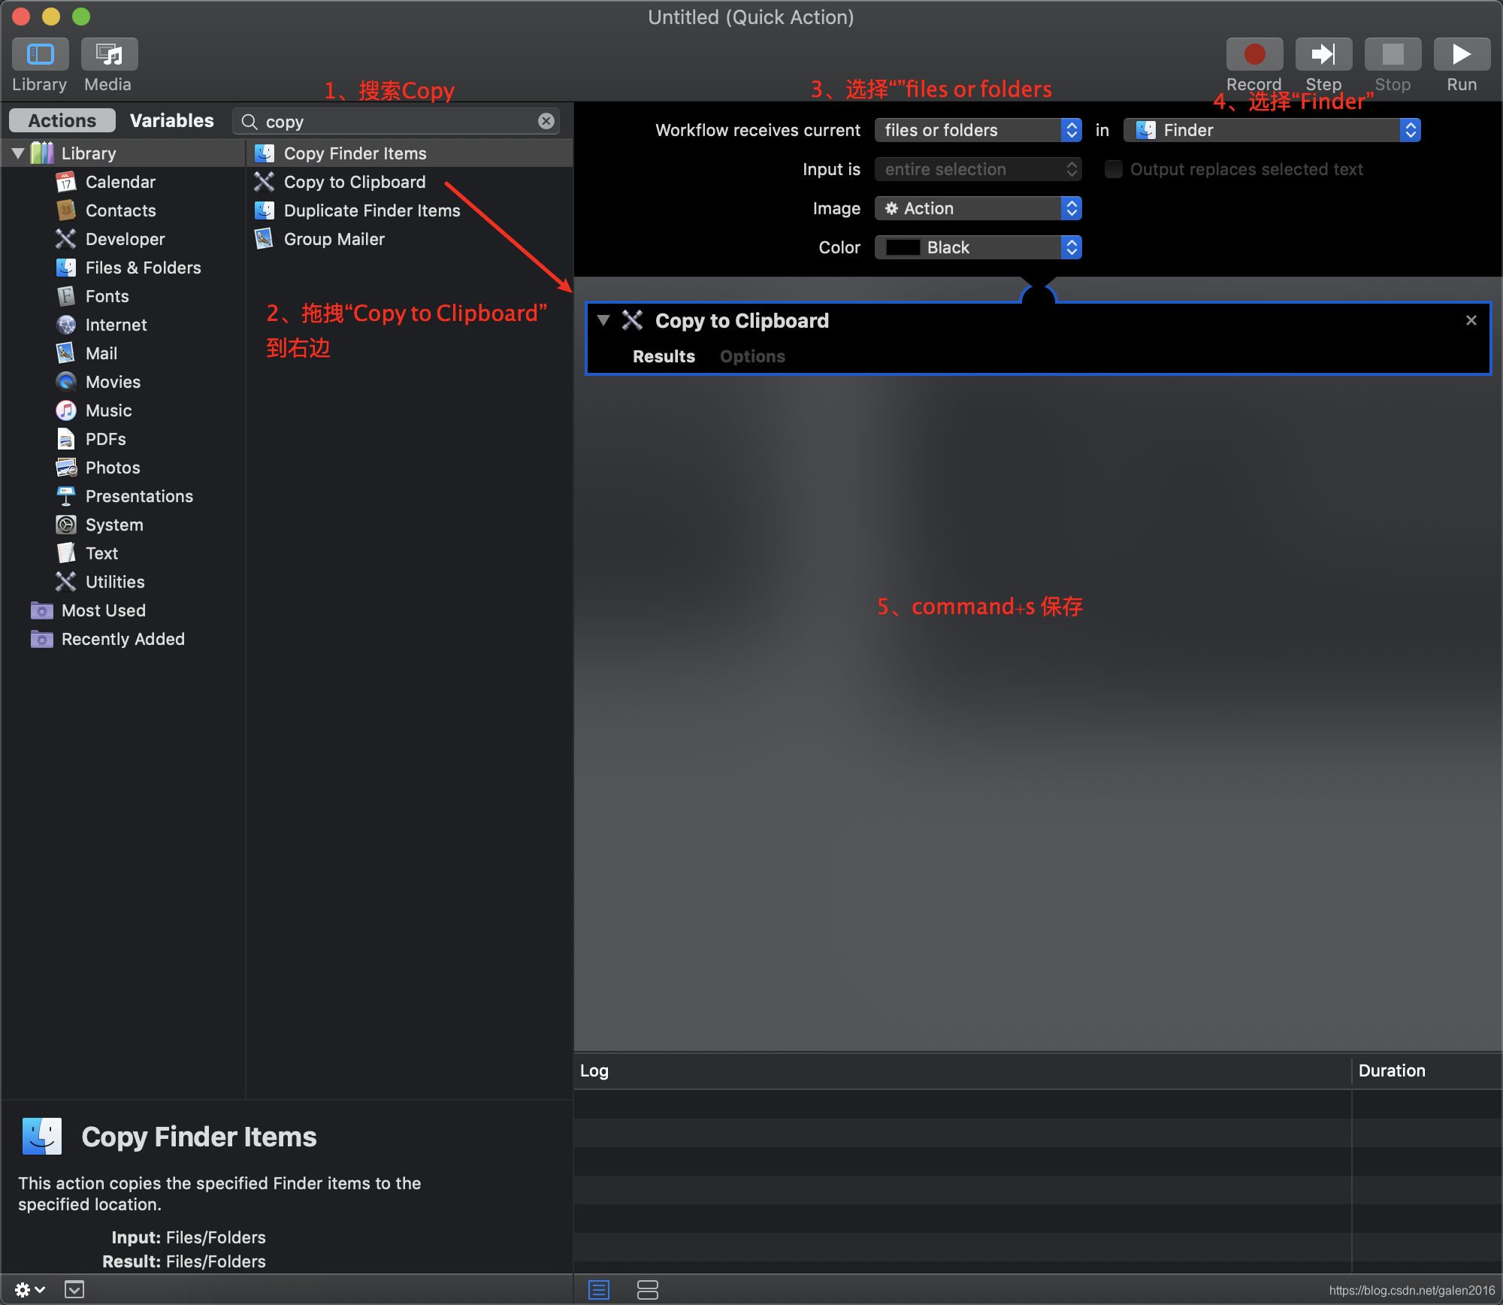The image size is (1503, 1305).
Task: Toggle description panel visibility button
Action: point(74,1290)
